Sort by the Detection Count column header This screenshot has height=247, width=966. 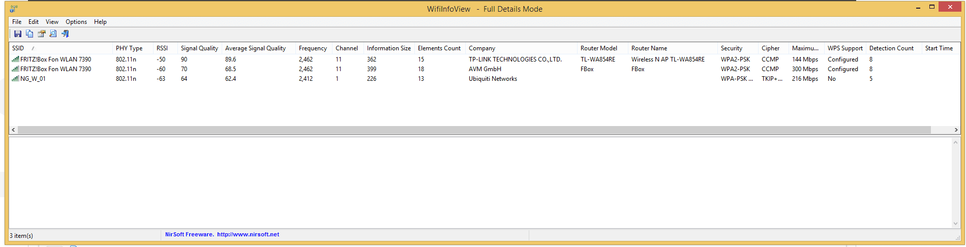pos(894,48)
